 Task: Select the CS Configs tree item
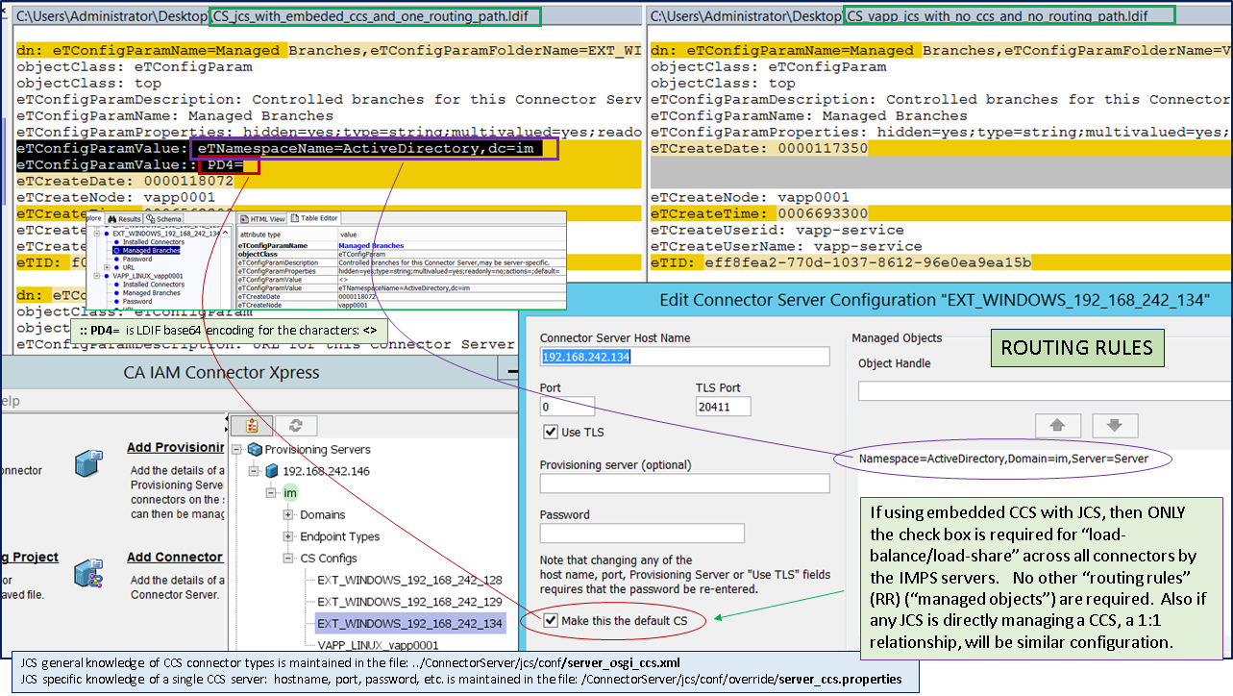328,558
